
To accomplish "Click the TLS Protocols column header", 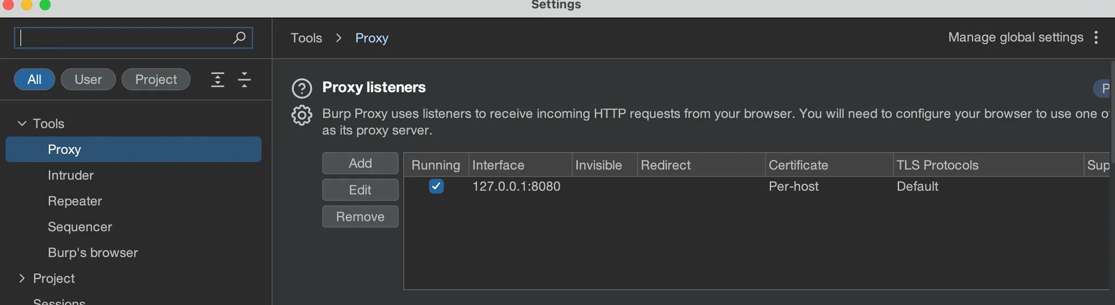I will (989, 165).
